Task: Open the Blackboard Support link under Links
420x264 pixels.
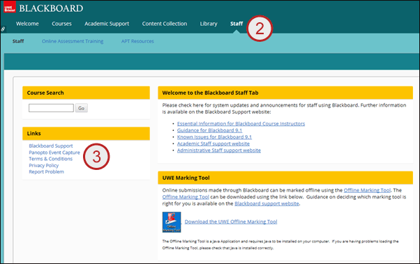Action: (51, 146)
